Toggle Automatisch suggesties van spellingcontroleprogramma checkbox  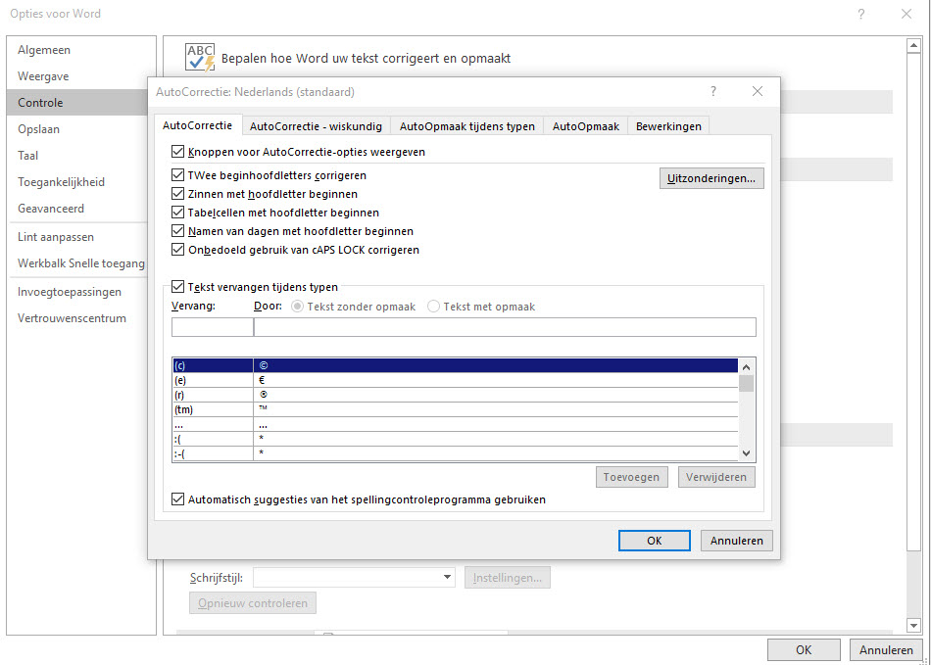click(x=177, y=499)
